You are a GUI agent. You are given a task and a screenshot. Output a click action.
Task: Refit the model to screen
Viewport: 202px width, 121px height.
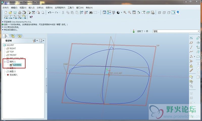(134, 12)
